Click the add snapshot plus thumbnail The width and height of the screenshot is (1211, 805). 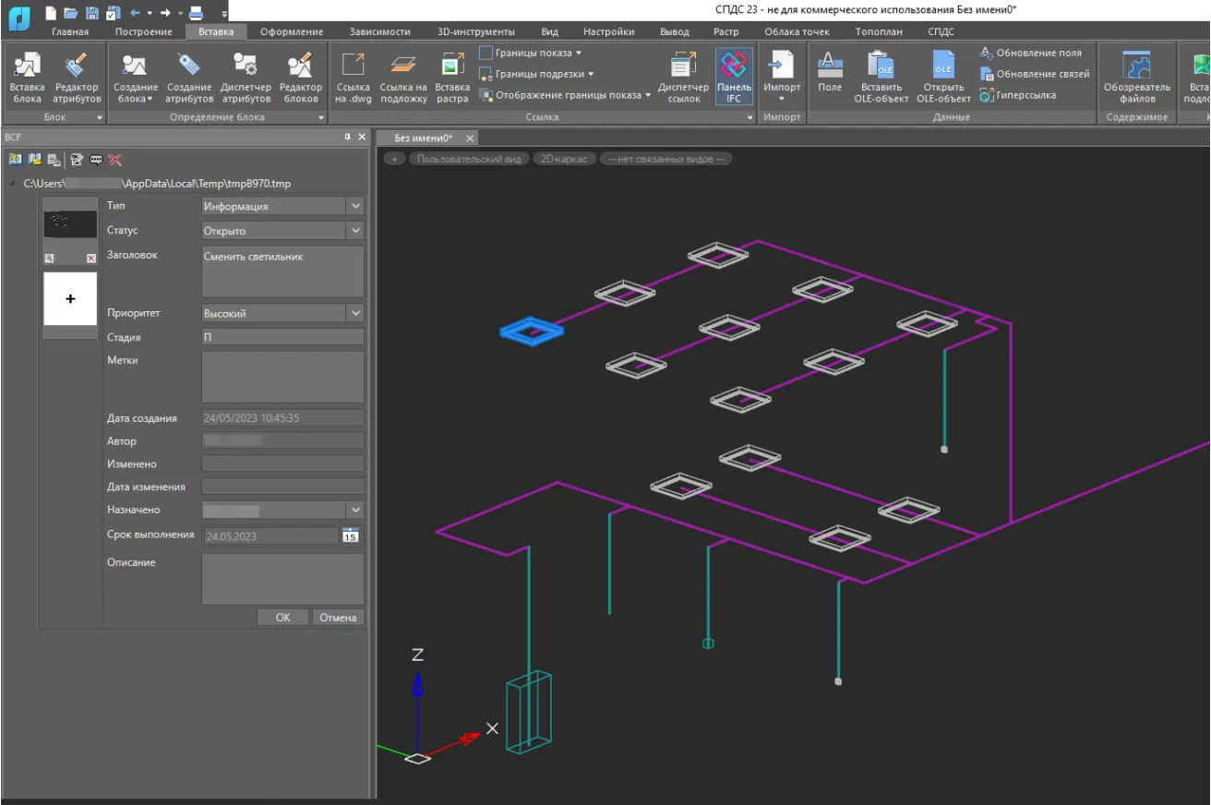coord(70,299)
